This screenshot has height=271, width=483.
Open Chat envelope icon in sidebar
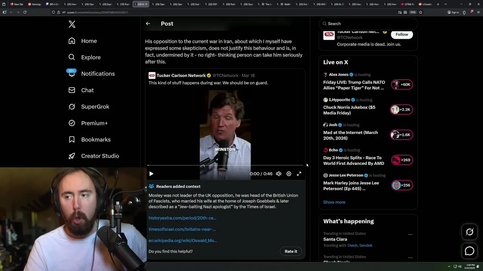point(72,90)
